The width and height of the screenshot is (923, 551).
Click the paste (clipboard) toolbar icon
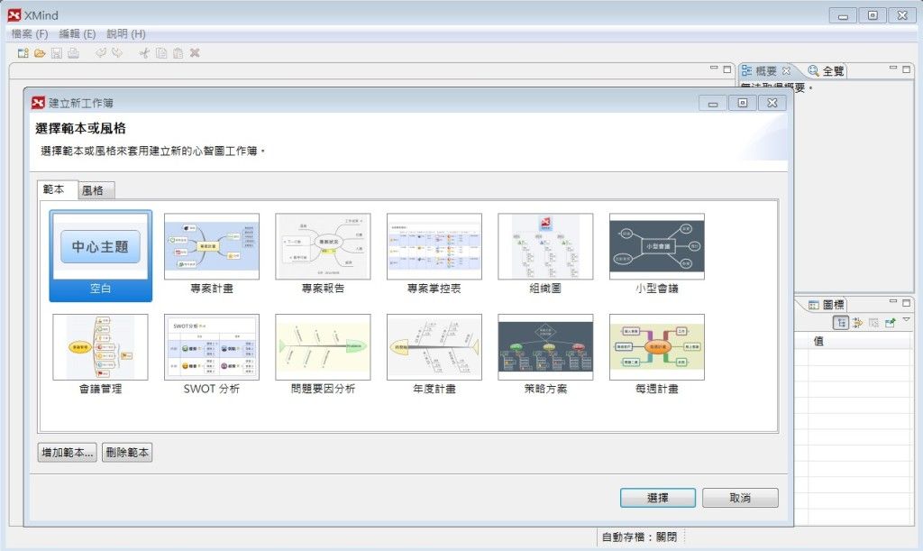click(x=178, y=53)
